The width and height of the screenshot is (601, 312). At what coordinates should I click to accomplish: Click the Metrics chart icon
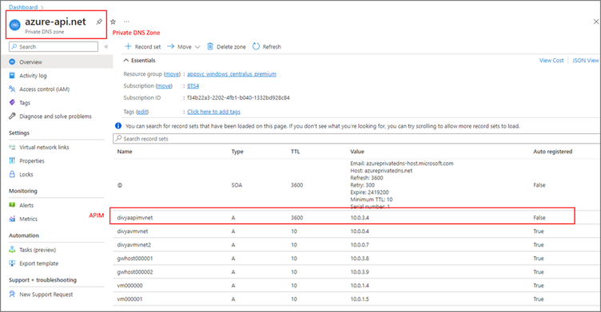coord(12,219)
